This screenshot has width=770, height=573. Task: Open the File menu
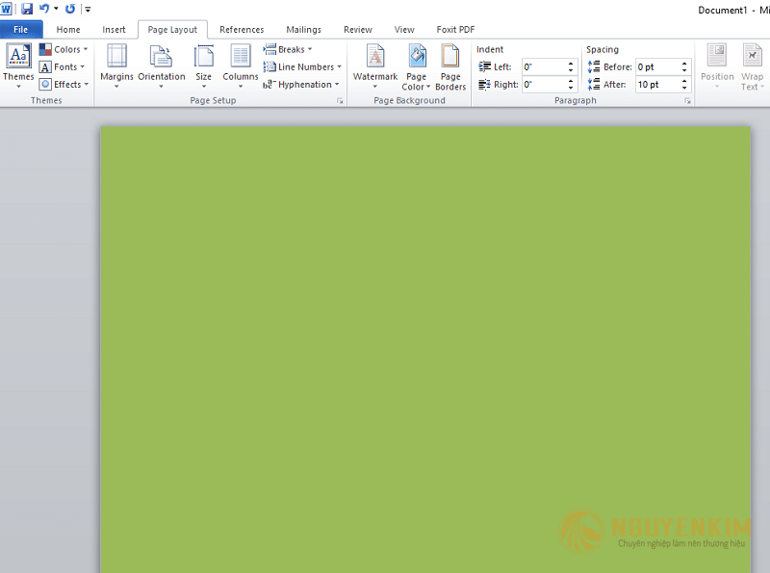click(20, 30)
